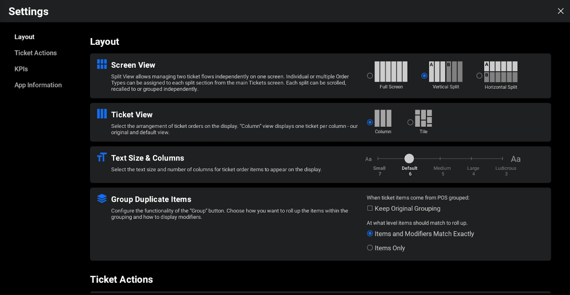The height and width of the screenshot is (295, 570).
Task: Pick the Horizontal Split layout icon
Action: [x=501, y=71]
